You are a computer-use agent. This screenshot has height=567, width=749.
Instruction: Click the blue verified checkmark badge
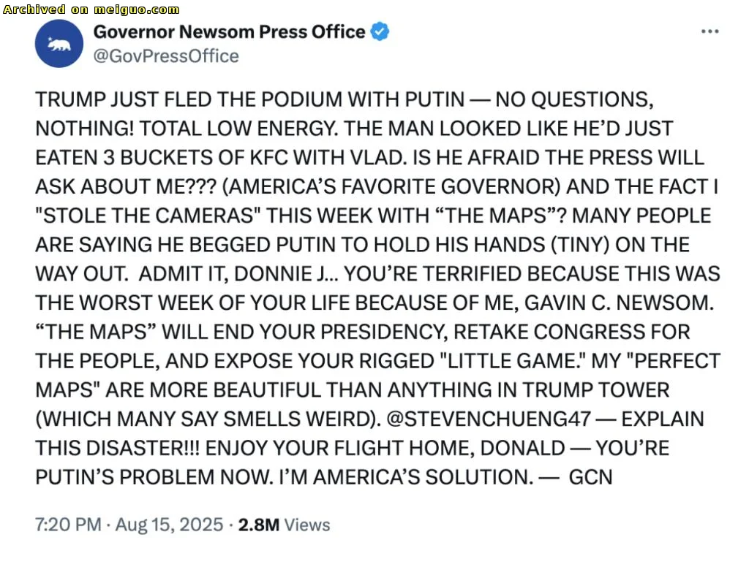click(x=380, y=31)
